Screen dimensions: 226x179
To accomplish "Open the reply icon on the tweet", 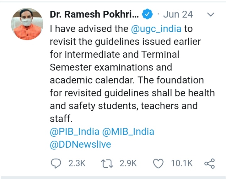I will pyautogui.click(x=56, y=163).
